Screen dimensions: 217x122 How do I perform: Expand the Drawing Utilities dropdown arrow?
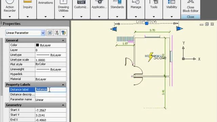click(x=63, y=17)
